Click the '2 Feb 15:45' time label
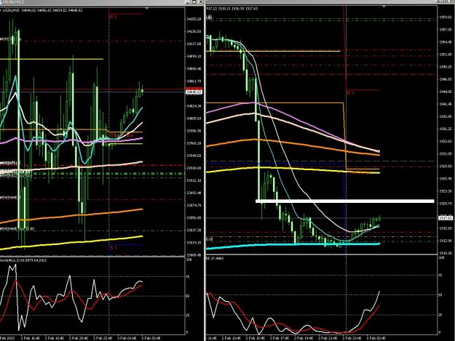 pos(256,338)
